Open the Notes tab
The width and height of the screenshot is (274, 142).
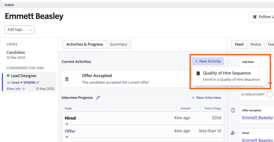[256, 44]
